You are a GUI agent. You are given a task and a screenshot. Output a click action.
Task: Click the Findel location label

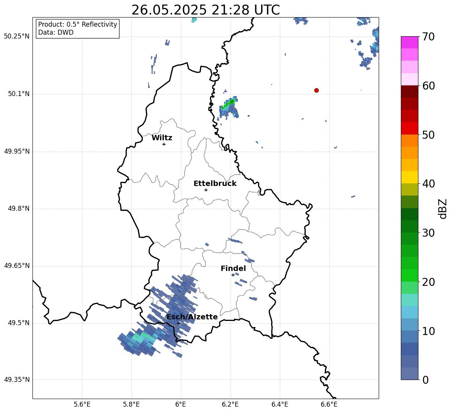(x=233, y=268)
